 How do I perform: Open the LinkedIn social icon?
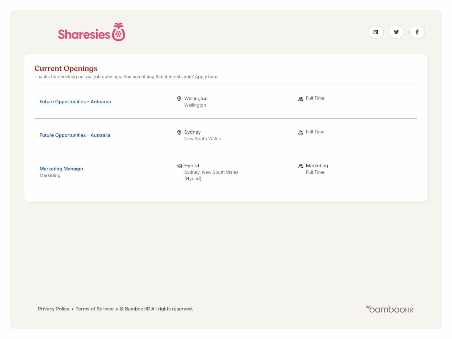375,32
